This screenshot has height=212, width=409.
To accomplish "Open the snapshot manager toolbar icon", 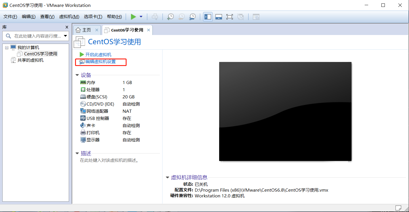I will [x=192, y=17].
